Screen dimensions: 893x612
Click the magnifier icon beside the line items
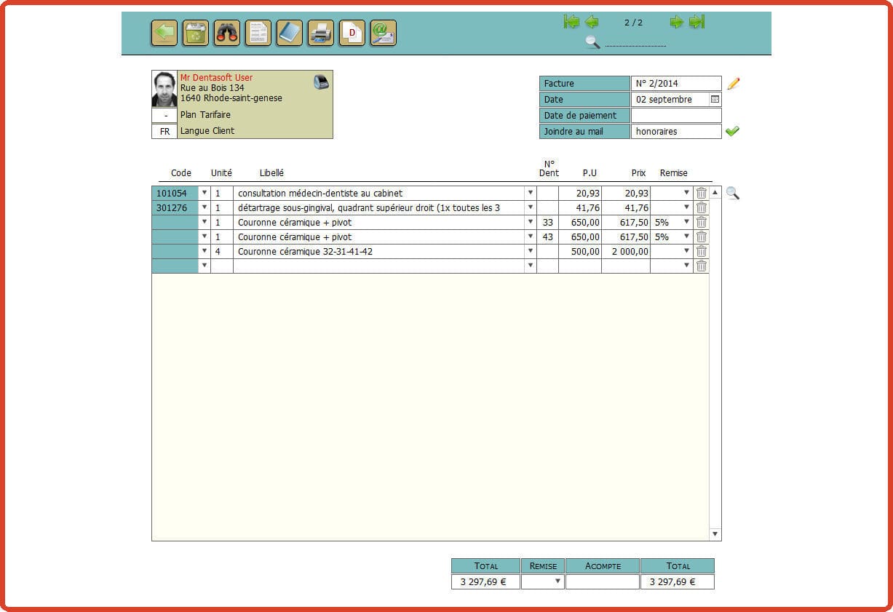click(732, 194)
